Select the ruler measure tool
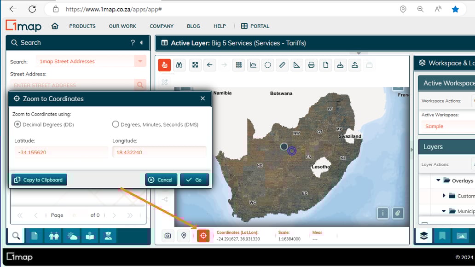The width and height of the screenshot is (475, 267). [x=282, y=65]
